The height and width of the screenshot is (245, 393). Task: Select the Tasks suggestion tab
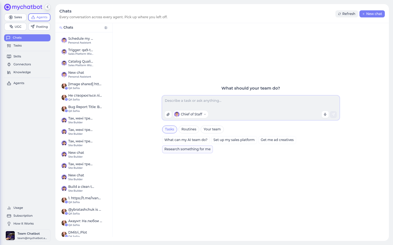(x=169, y=129)
